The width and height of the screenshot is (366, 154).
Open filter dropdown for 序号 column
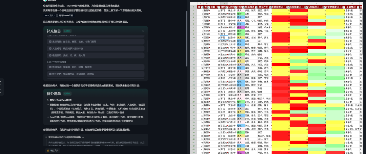click(202, 7)
